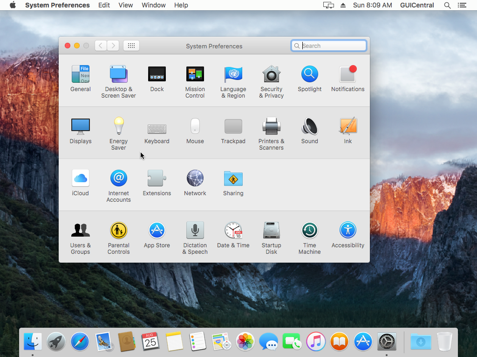
Task: Click the screen mirroring icon in menu bar
Action: click(x=328, y=5)
